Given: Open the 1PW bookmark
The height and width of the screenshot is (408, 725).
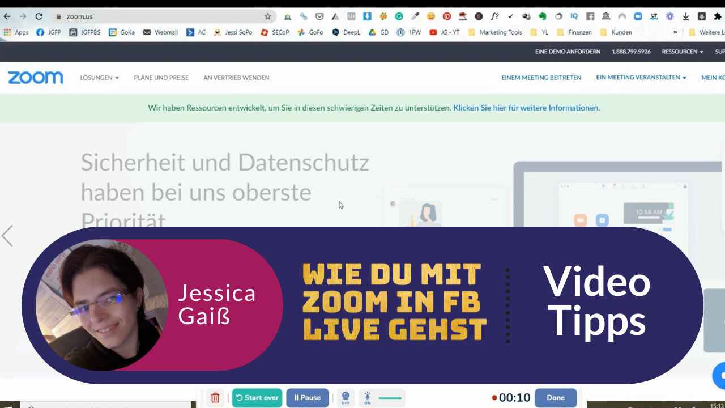Looking at the screenshot, I should [408, 32].
